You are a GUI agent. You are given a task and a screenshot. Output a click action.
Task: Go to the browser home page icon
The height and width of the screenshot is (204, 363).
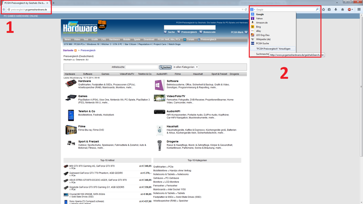[342, 9]
